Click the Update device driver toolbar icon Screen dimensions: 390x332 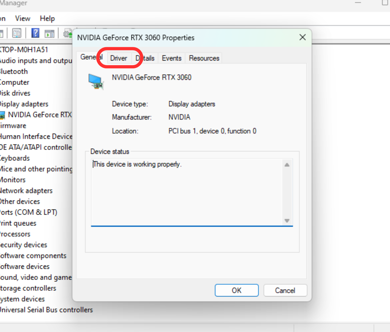click(68, 33)
